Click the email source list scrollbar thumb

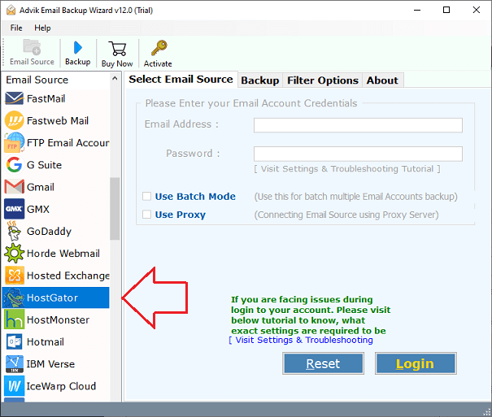115,208
